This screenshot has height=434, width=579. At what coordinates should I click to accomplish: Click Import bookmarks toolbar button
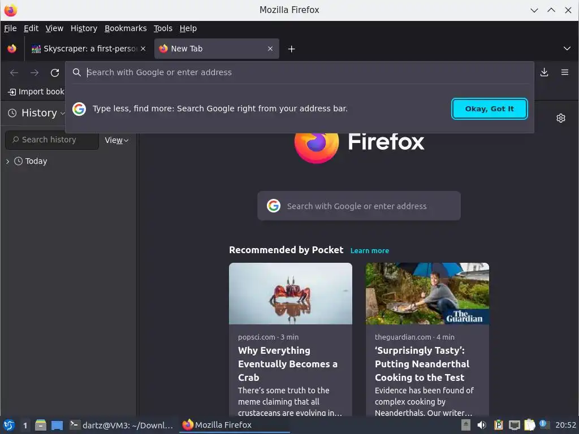36,92
